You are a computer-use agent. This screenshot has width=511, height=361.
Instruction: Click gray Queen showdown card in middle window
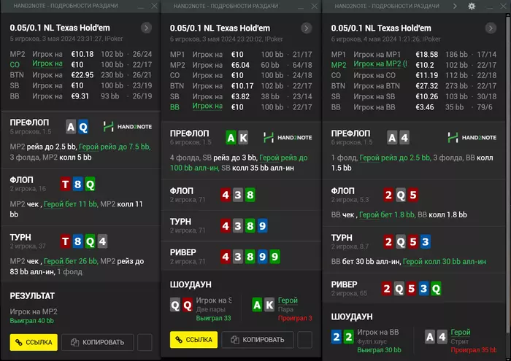coord(175,306)
